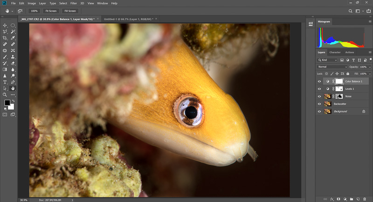Image resolution: width=373 pixels, height=202 pixels.
Task: Activate the Zoom tool in toolbar
Action: (x=5, y=94)
